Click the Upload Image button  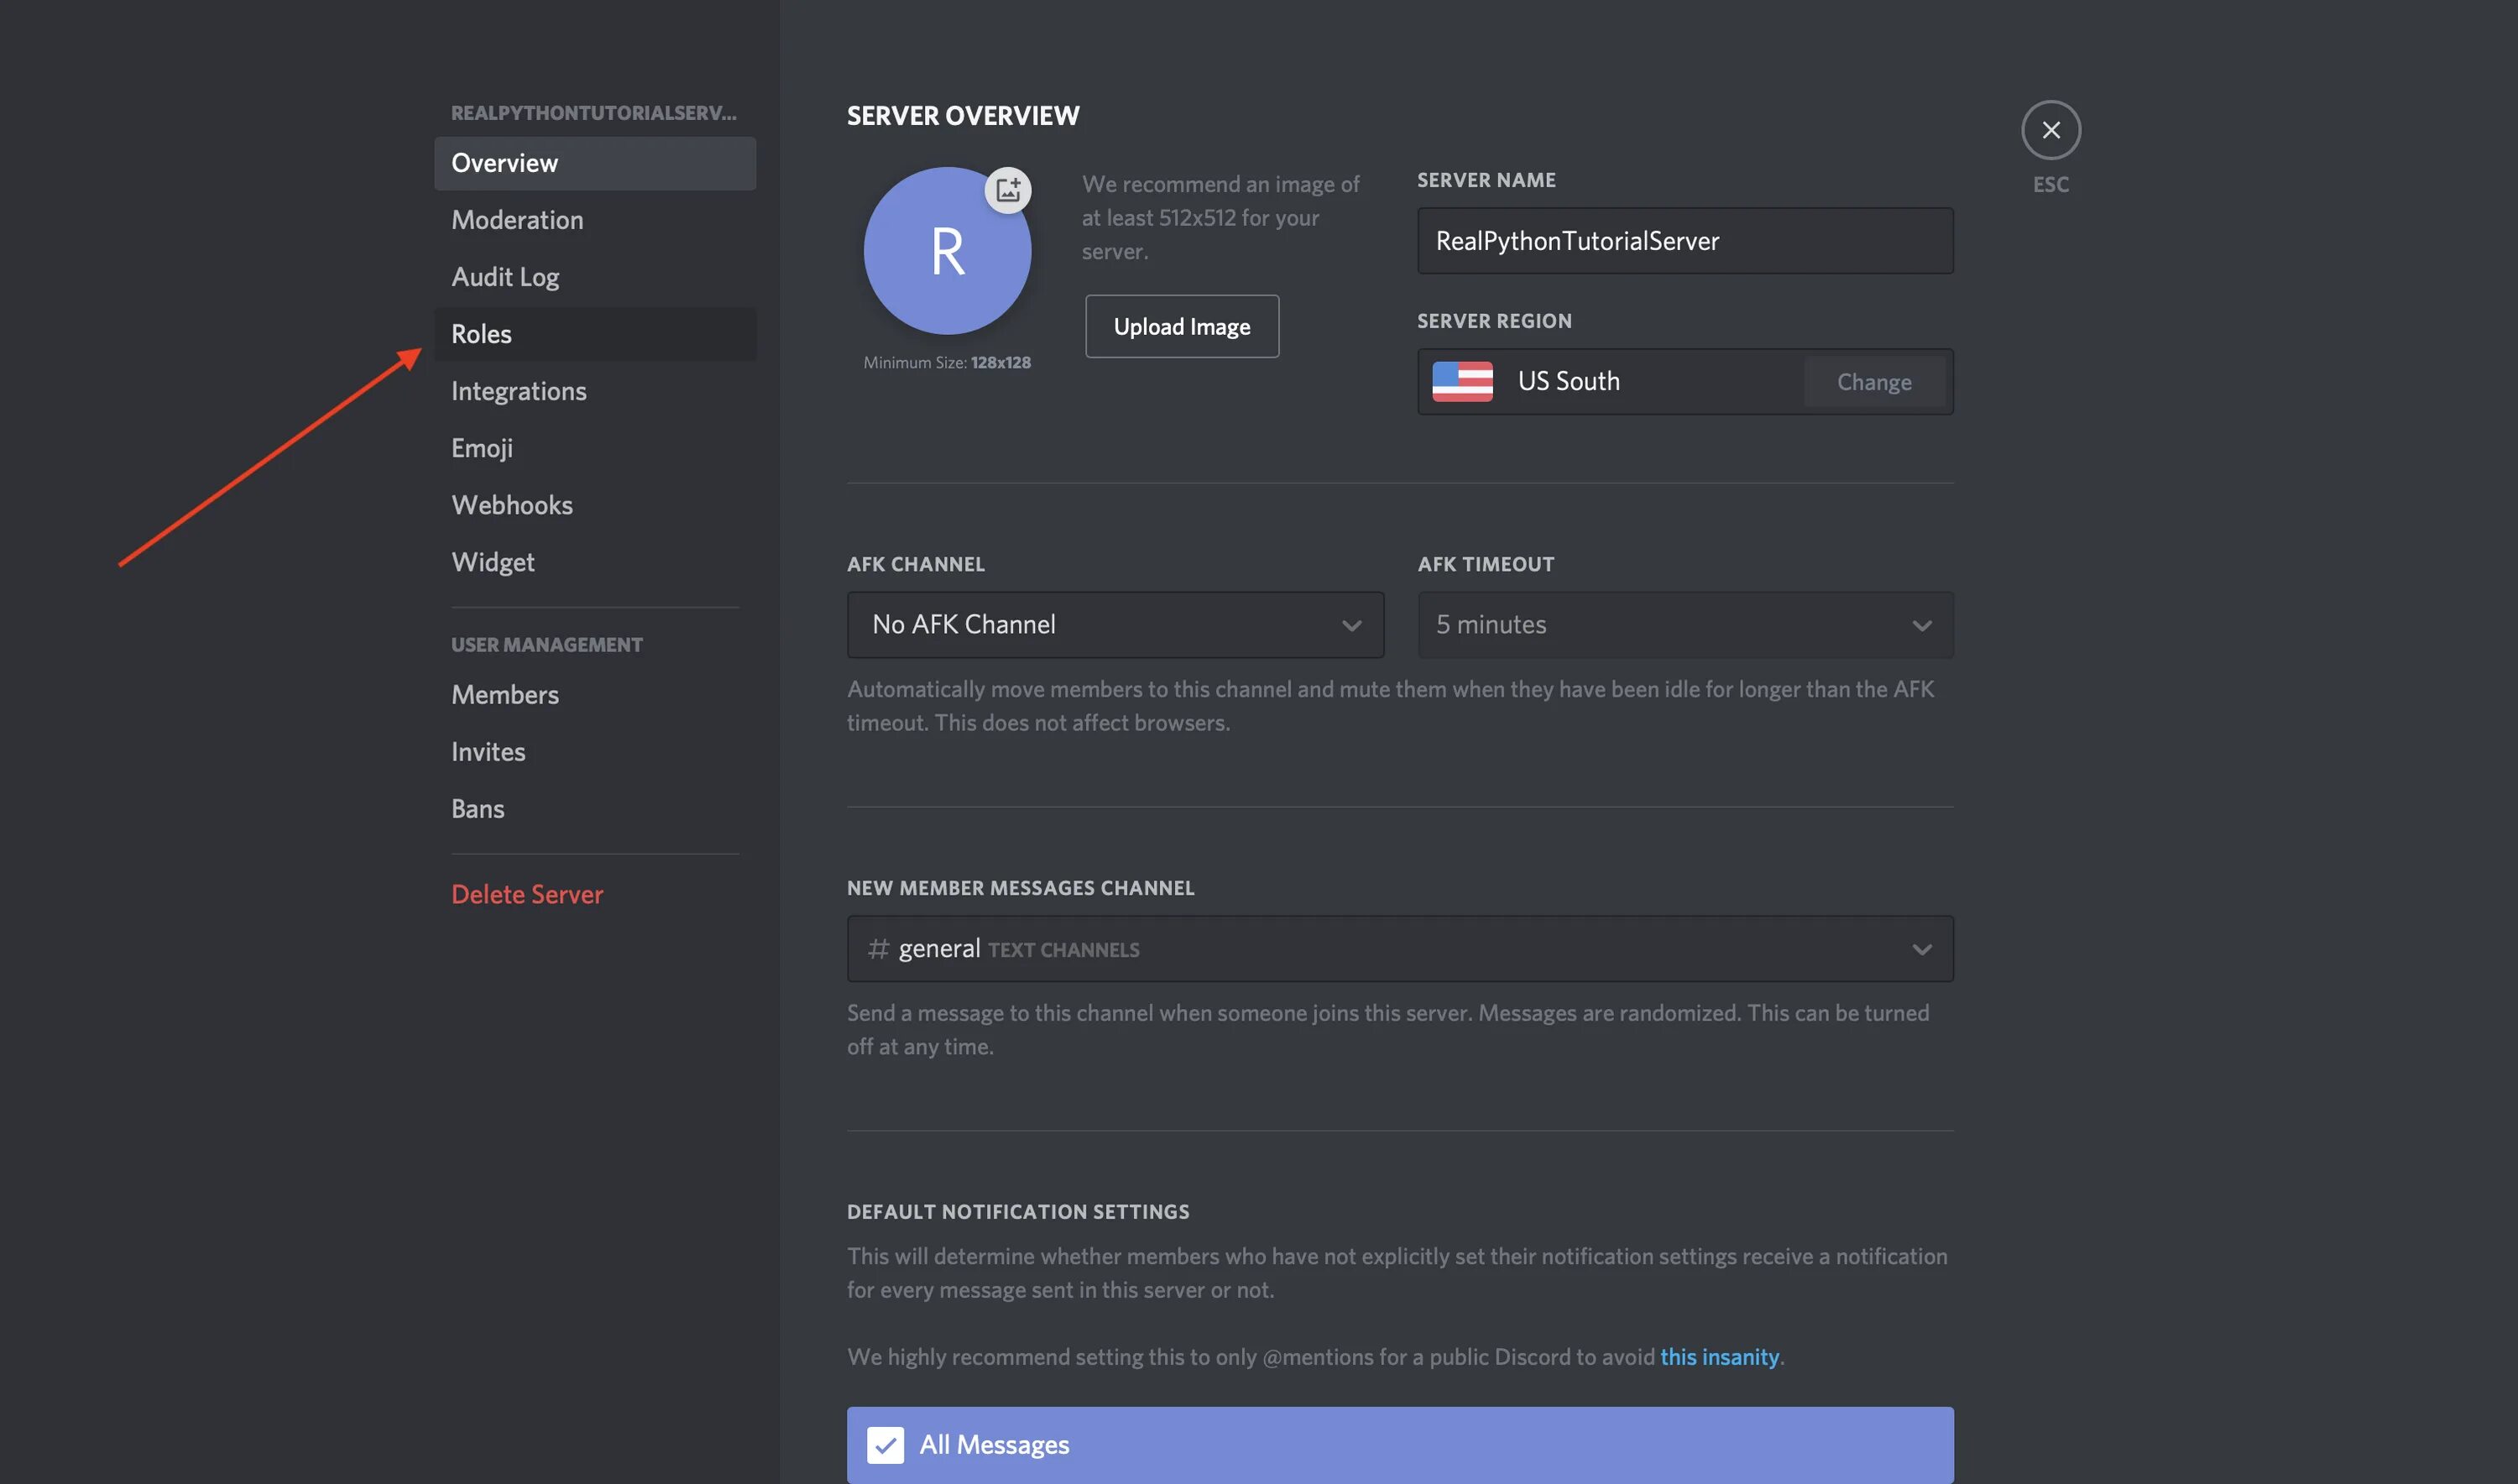pos(1181,325)
